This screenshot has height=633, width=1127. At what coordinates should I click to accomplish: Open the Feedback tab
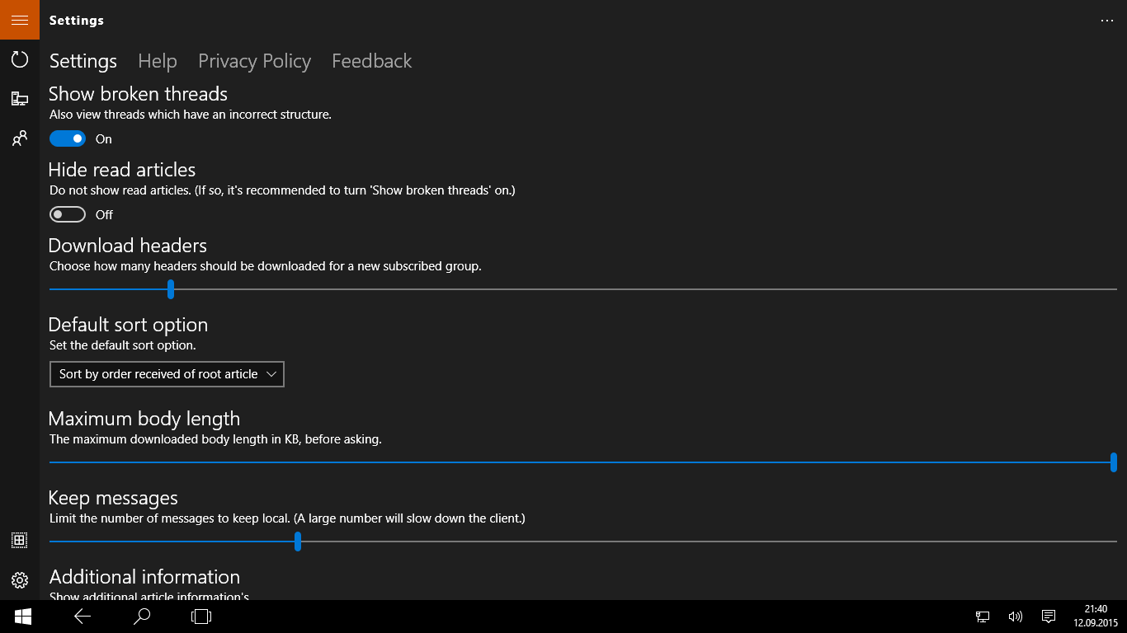(x=371, y=61)
